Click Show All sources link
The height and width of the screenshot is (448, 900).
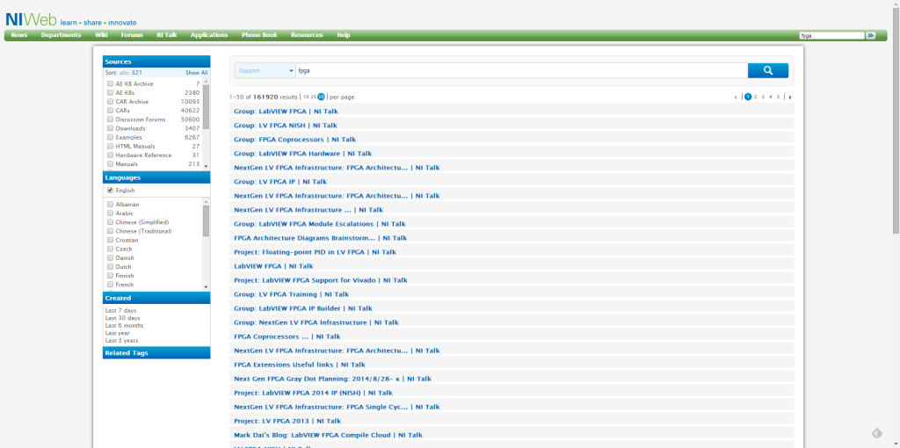click(196, 73)
